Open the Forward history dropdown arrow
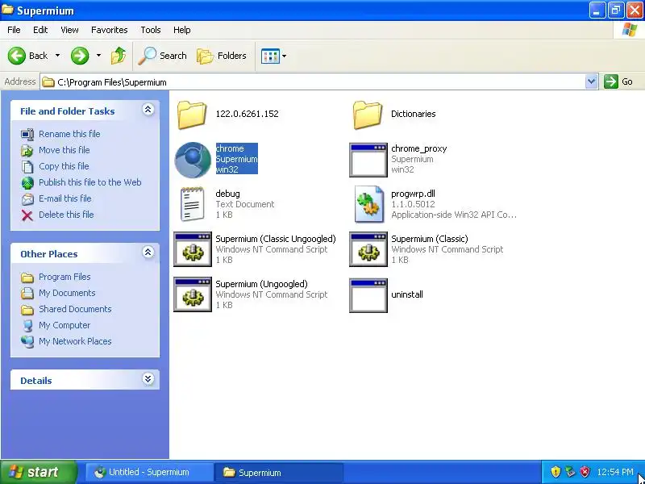The image size is (645, 484). click(98, 56)
